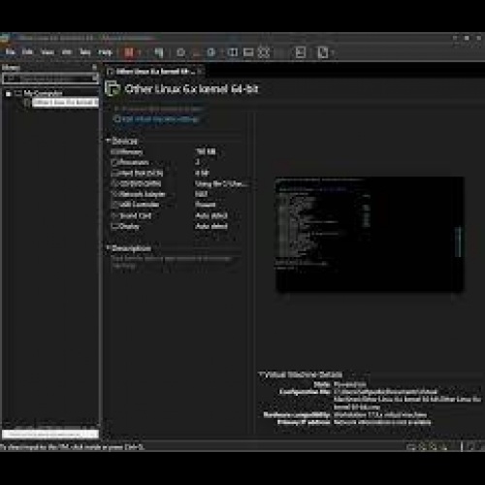Click the full screen mode toolbar icon
Image resolution: width=485 pixels, height=485 pixels.
tap(264, 52)
